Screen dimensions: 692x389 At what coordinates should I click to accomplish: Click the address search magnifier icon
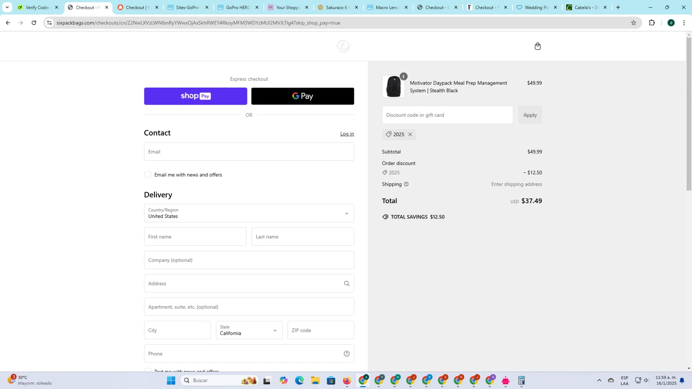click(x=346, y=283)
